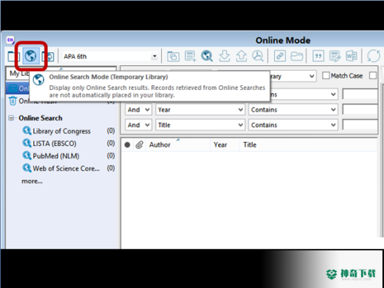Screen dimensions: 384x288
Task: Click Import download arrow icon
Action: [224, 56]
